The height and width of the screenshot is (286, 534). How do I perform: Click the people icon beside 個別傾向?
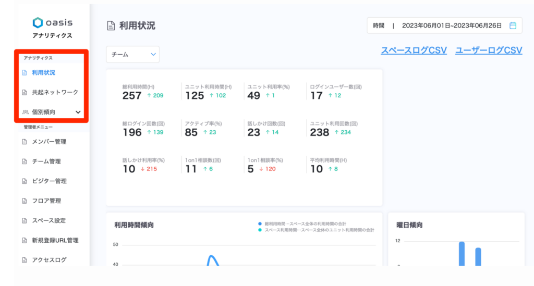(25, 112)
